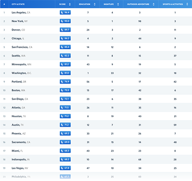Click Los Angeles 96.4 score badge
This screenshot has height=181, width=192.
pos(65,13)
